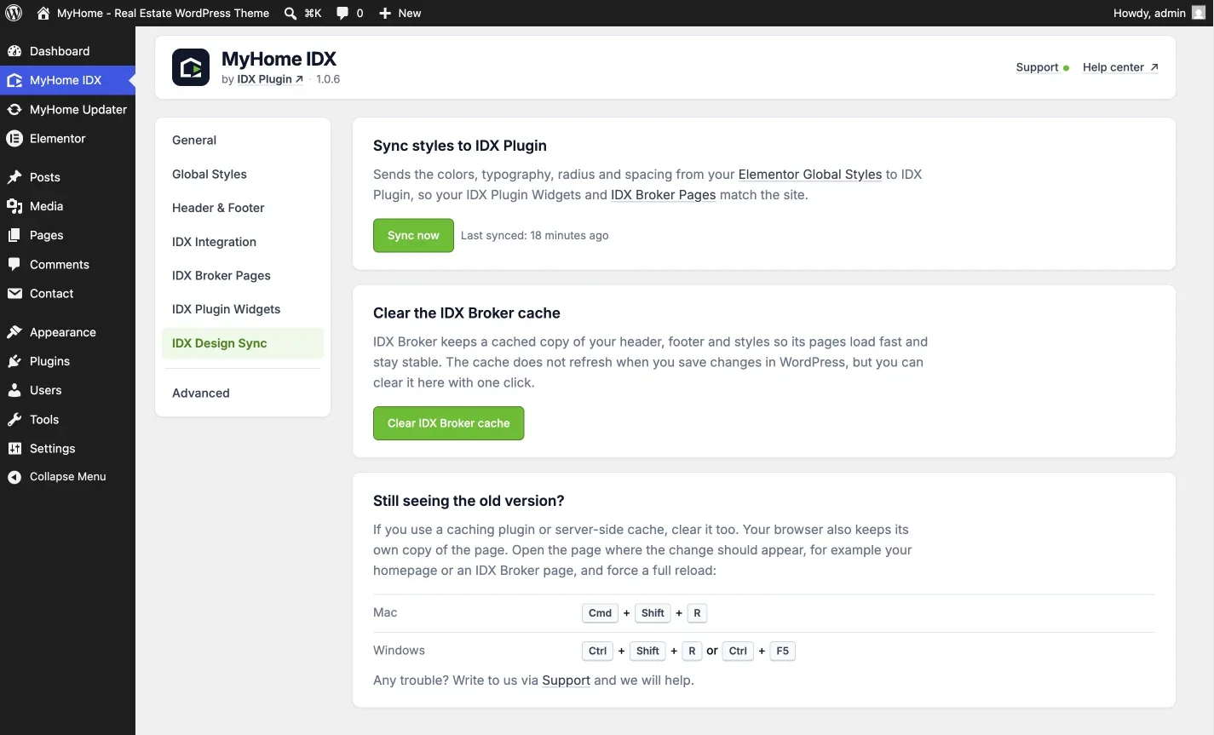The image size is (1214, 735).
Task: Open the comments bubble icon in admin bar
Action: (342, 13)
